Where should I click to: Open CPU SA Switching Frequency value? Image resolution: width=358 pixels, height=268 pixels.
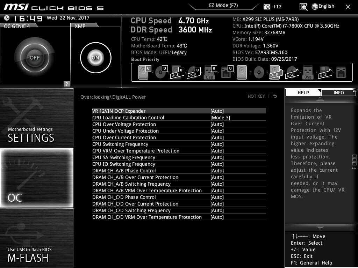point(217,157)
